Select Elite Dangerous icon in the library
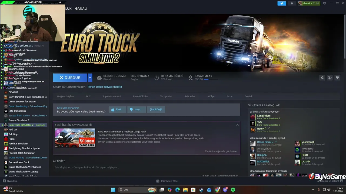This screenshot has width=346, height=194. pos(6,111)
